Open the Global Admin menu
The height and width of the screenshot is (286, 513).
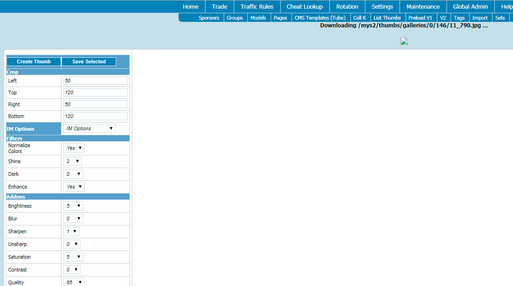coord(470,6)
